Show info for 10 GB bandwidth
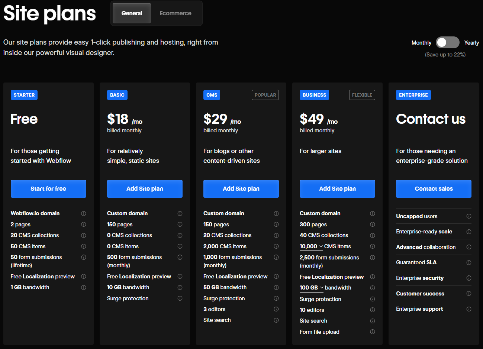 tap(180, 287)
